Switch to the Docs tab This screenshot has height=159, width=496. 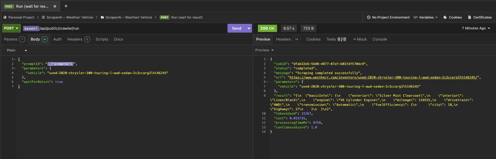(119, 39)
